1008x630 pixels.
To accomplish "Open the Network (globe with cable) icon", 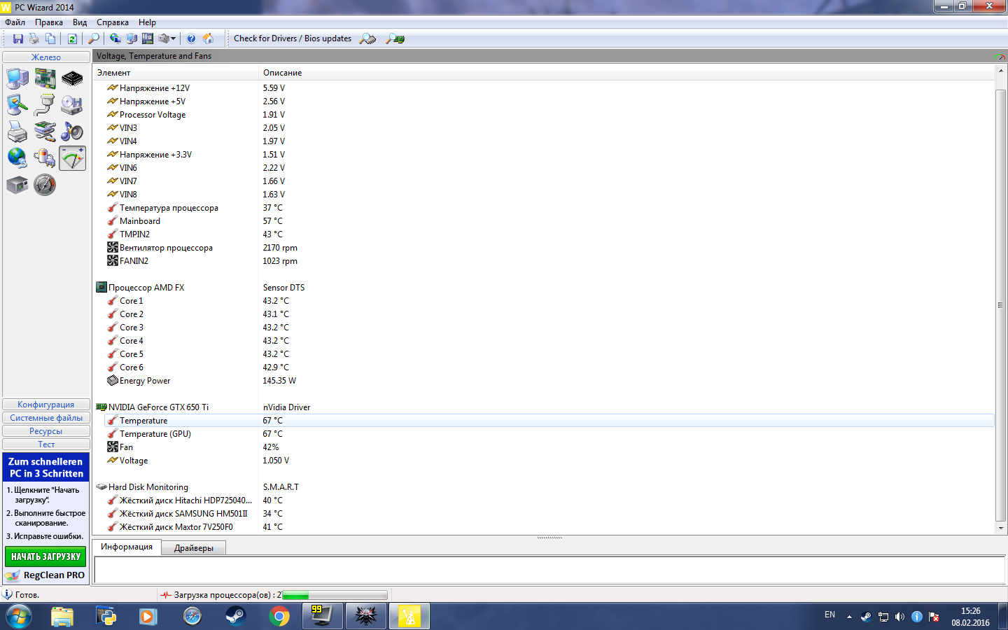I will pos(17,158).
